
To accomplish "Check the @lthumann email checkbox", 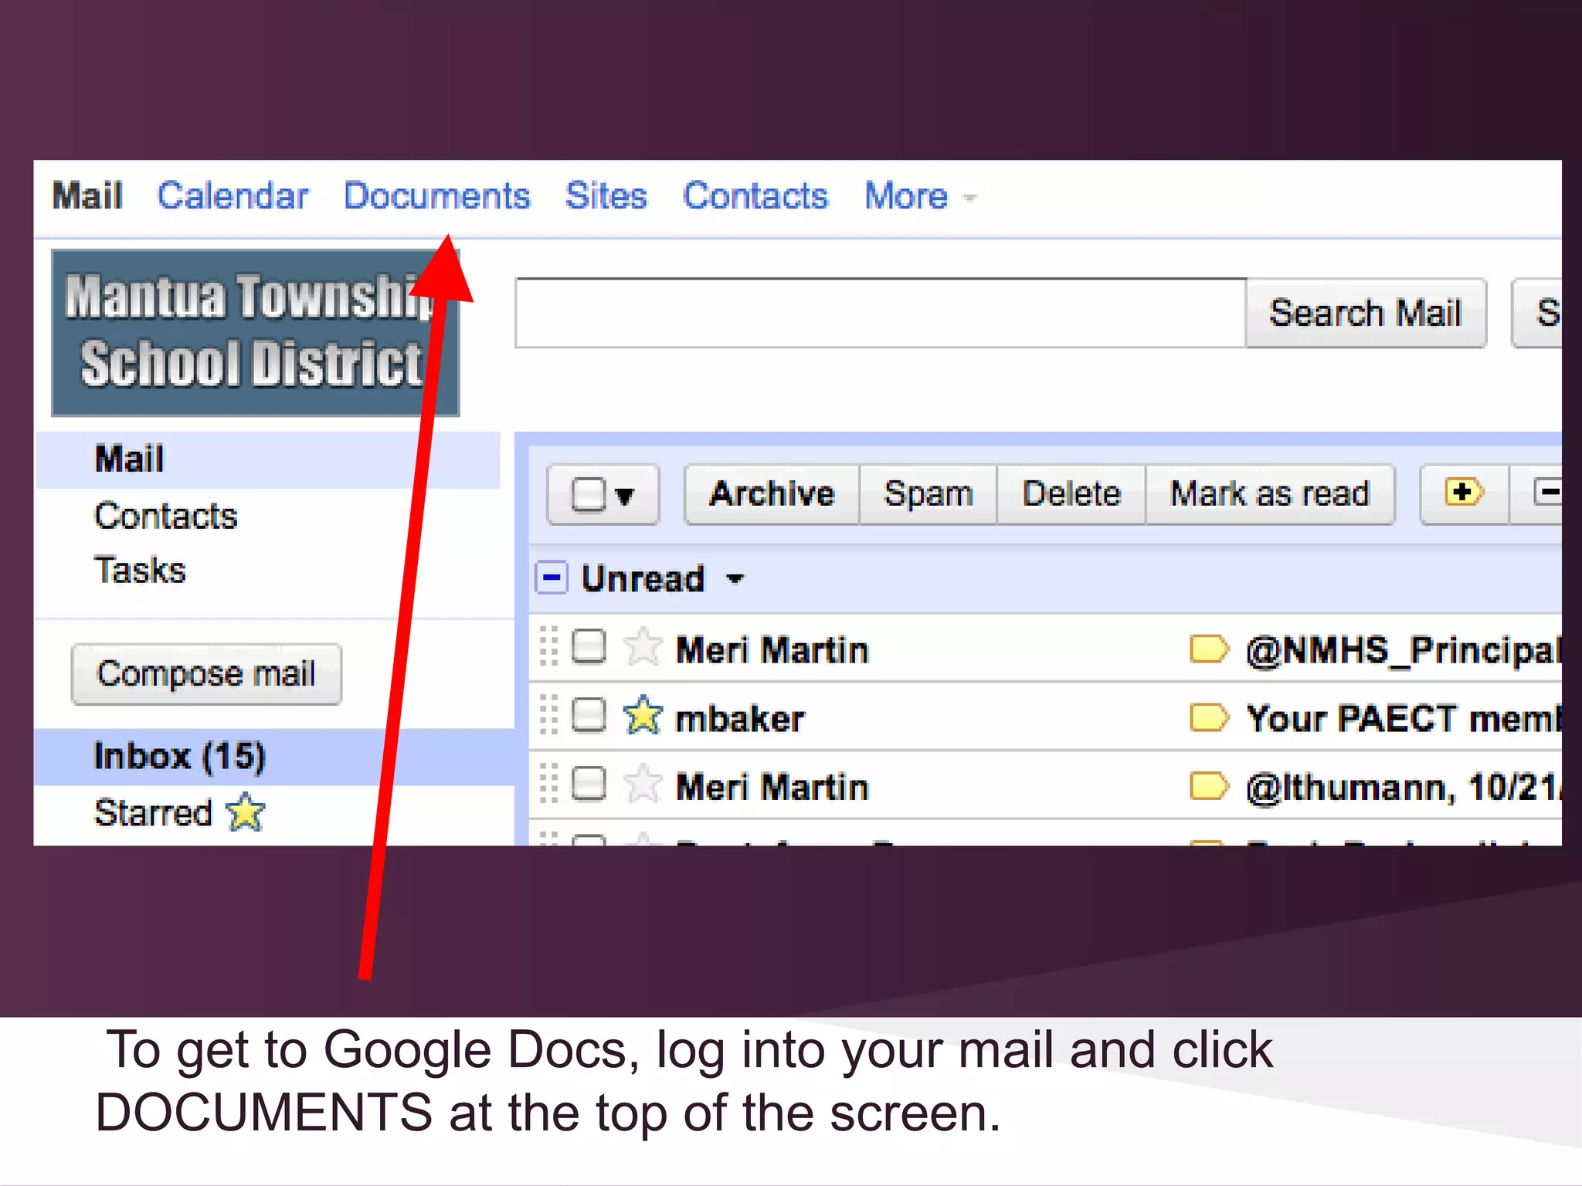I will pyautogui.click(x=589, y=784).
